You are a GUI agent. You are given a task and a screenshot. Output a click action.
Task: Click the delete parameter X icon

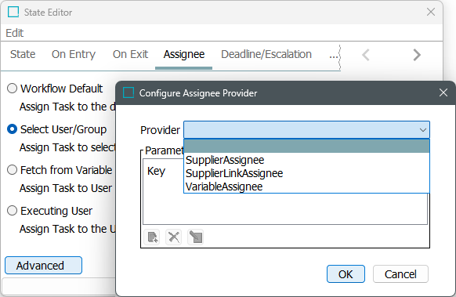174,237
